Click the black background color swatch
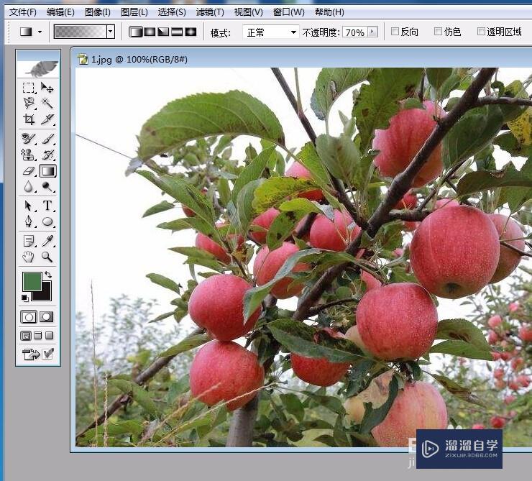Viewport: 532px width, 481px height. (x=46, y=295)
